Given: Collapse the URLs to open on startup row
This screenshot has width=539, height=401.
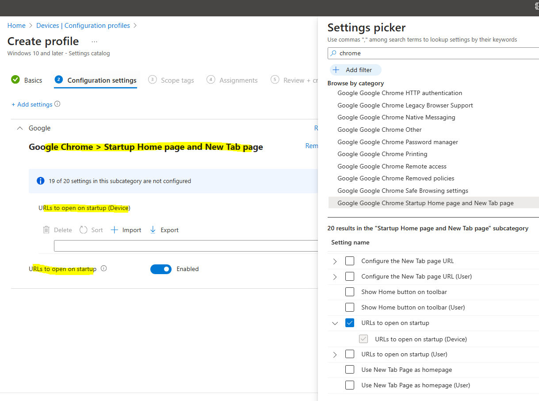Looking at the screenshot, I should [x=335, y=323].
